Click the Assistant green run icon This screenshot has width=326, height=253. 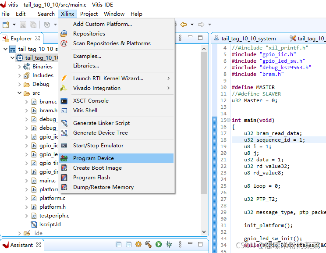(x=159, y=244)
